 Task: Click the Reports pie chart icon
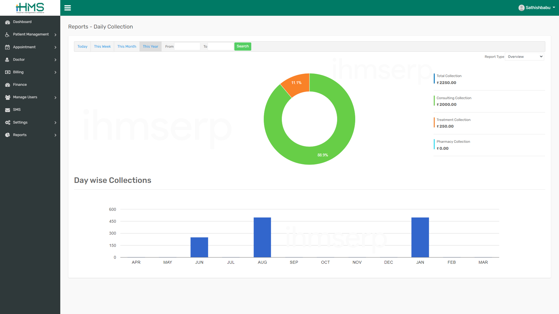tap(8, 135)
